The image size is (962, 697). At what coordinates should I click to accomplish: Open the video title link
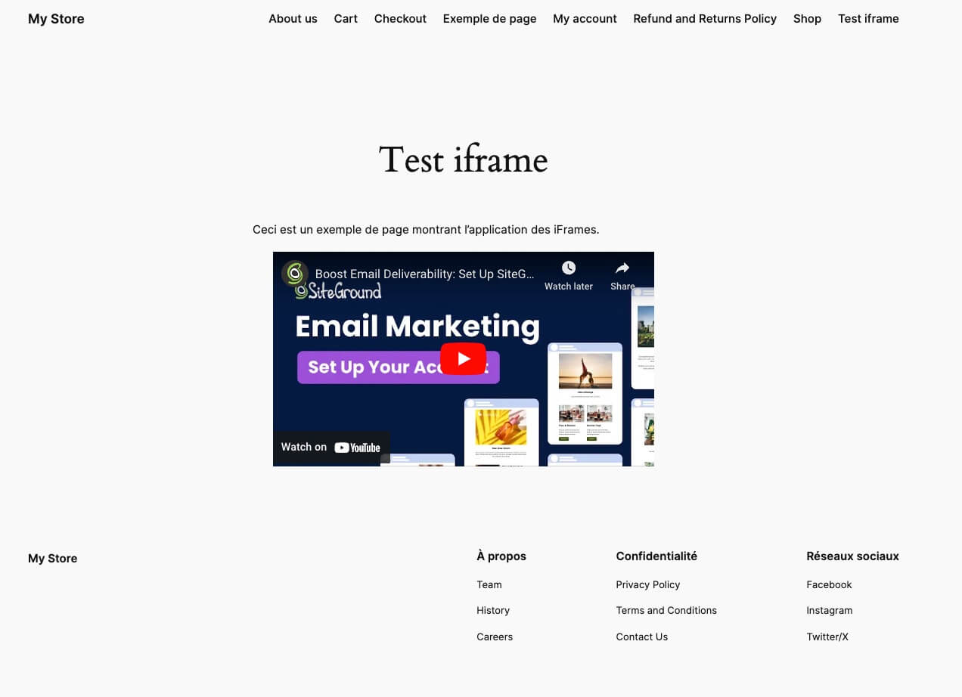pos(424,274)
